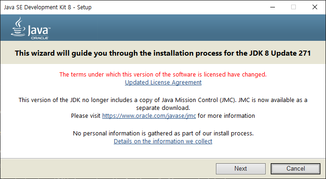
Task: Click the "for more information" text
Action: click(x=226, y=115)
